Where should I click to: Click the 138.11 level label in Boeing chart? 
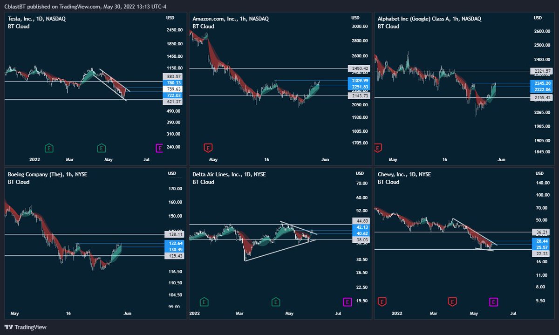point(174,234)
